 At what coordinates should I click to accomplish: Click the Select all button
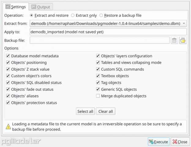point(85,111)
